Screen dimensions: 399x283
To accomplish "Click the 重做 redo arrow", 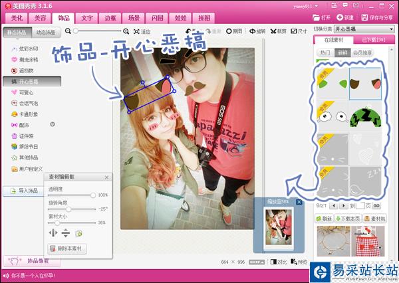I will [209, 31].
